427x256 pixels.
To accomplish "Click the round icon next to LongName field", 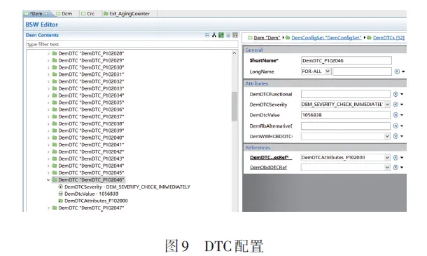I will click(397, 72).
